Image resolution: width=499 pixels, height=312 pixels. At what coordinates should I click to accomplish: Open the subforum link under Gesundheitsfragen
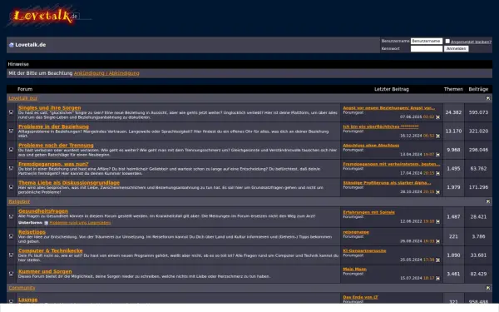pos(80,223)
